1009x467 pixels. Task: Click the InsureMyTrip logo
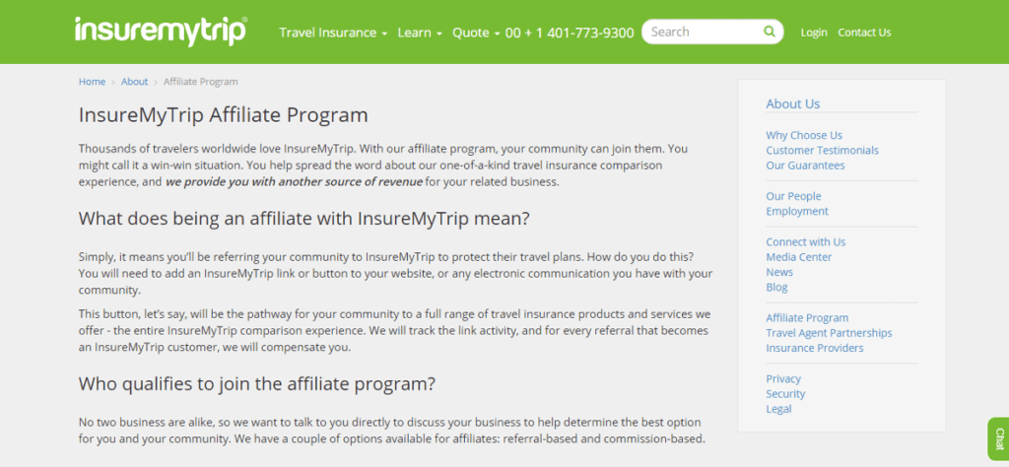pos(161,32)
